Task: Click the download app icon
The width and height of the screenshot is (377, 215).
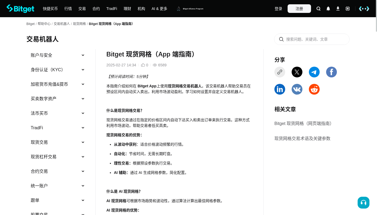Action: coord(338,9)
